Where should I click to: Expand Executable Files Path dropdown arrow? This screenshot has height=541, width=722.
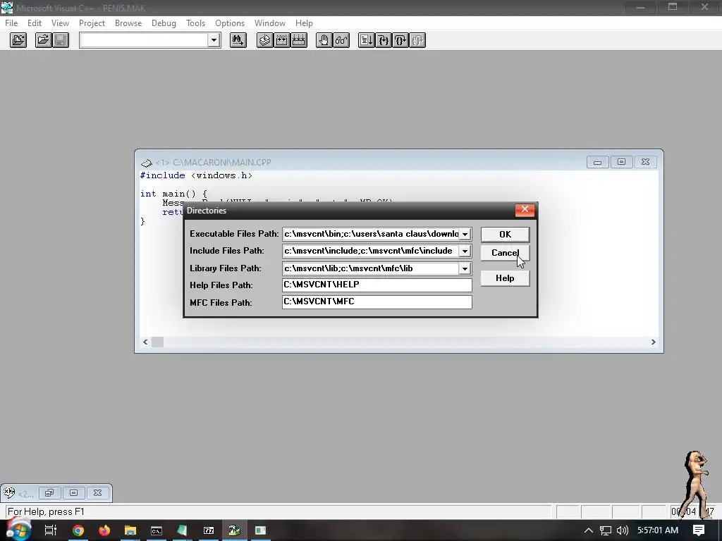click(x=465, y=234)
